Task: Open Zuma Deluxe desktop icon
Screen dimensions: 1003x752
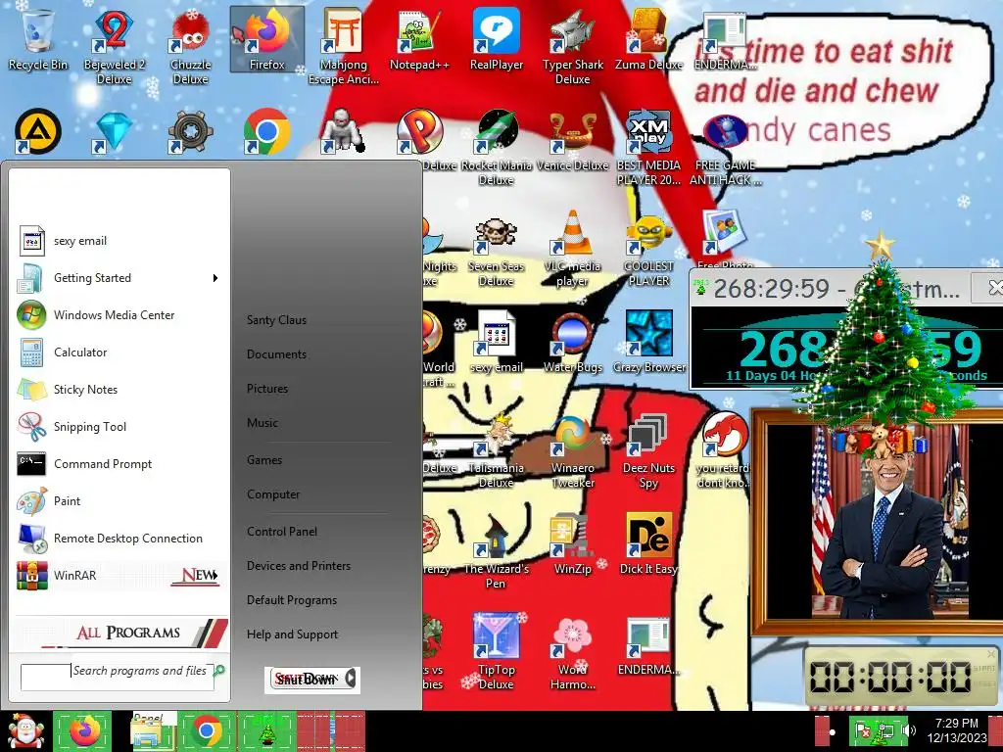Action: [648, 39]
